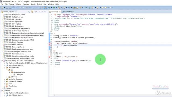Open the New file dropdown arrow
Viewport: 172px width, 97px height.
[x=5, y=8]
